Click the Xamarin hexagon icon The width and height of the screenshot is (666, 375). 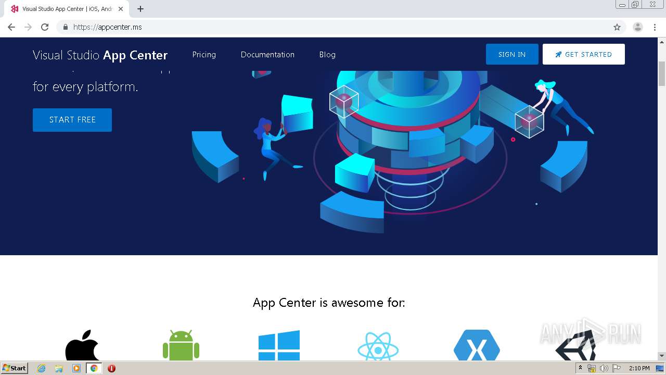tap(477, 345)
